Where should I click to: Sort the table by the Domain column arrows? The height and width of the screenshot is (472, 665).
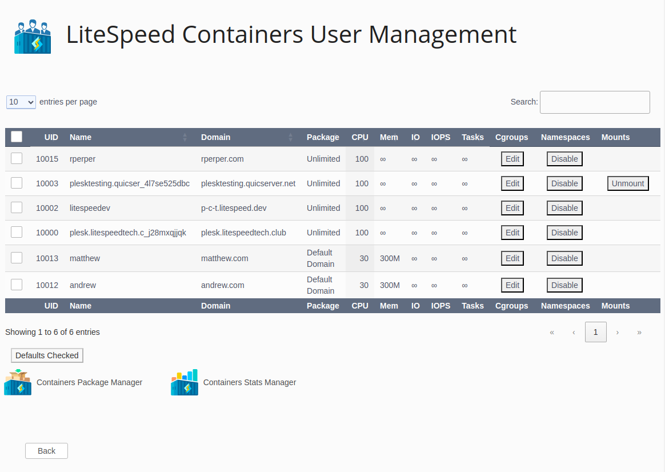click(x=291, y=137)
